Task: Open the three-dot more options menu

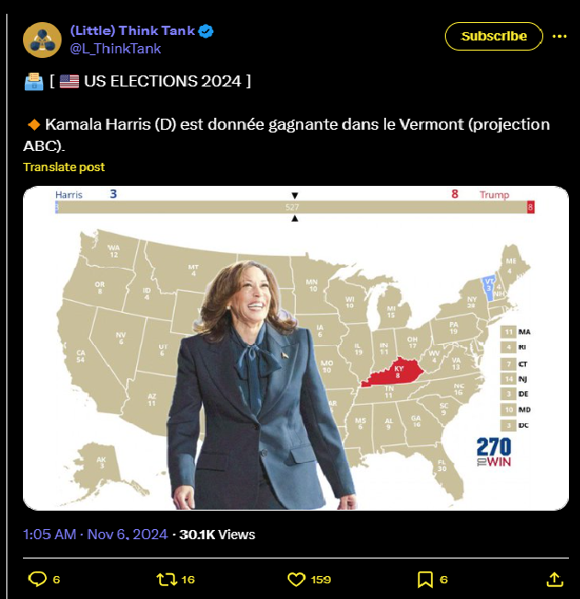Action: click(560, 36)
